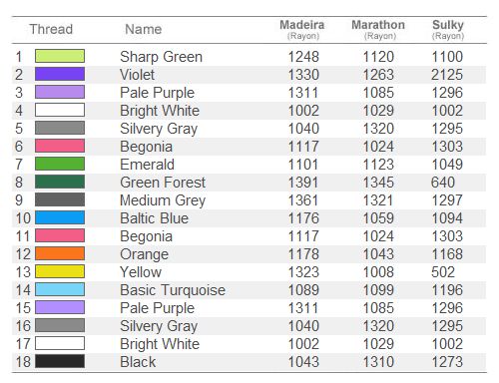Click Sulky value 1297 for Medium Grey

pyautogui.click(x=447, y=200)
